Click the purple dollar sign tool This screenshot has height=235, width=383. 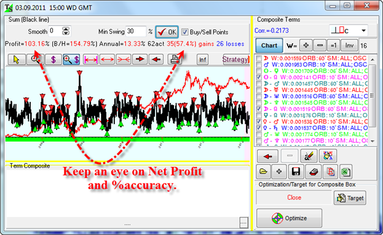pyautogui.click(x=53, y=60)
